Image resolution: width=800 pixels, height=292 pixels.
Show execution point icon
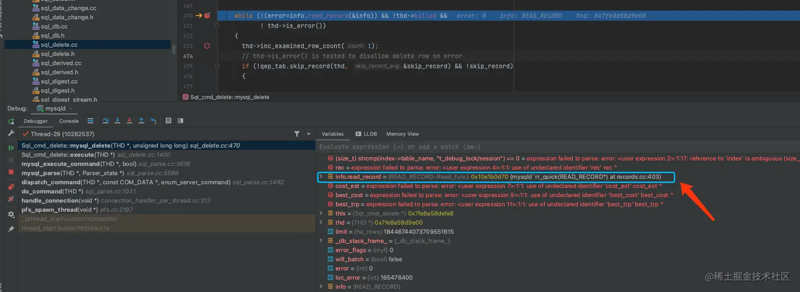point(90,121)
